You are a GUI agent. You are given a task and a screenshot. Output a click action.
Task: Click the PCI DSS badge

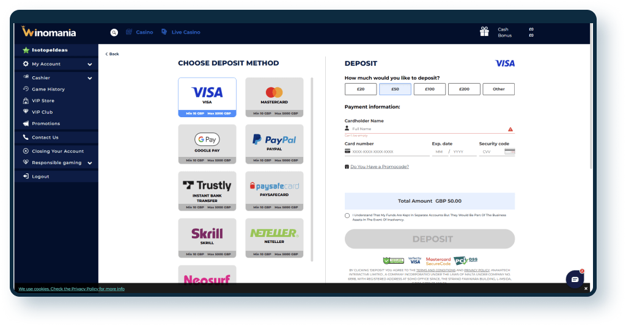465,261
